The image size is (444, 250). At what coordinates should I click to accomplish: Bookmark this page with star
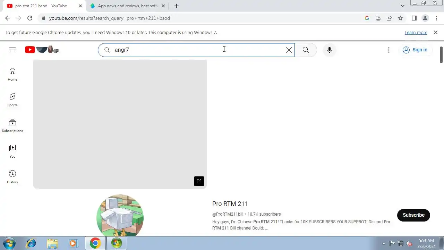pos(400,18)
